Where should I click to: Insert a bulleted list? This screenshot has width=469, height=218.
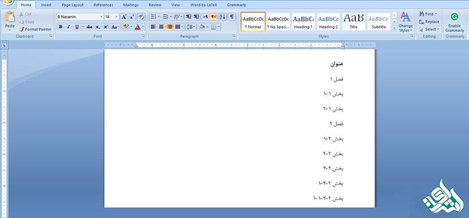153,17
